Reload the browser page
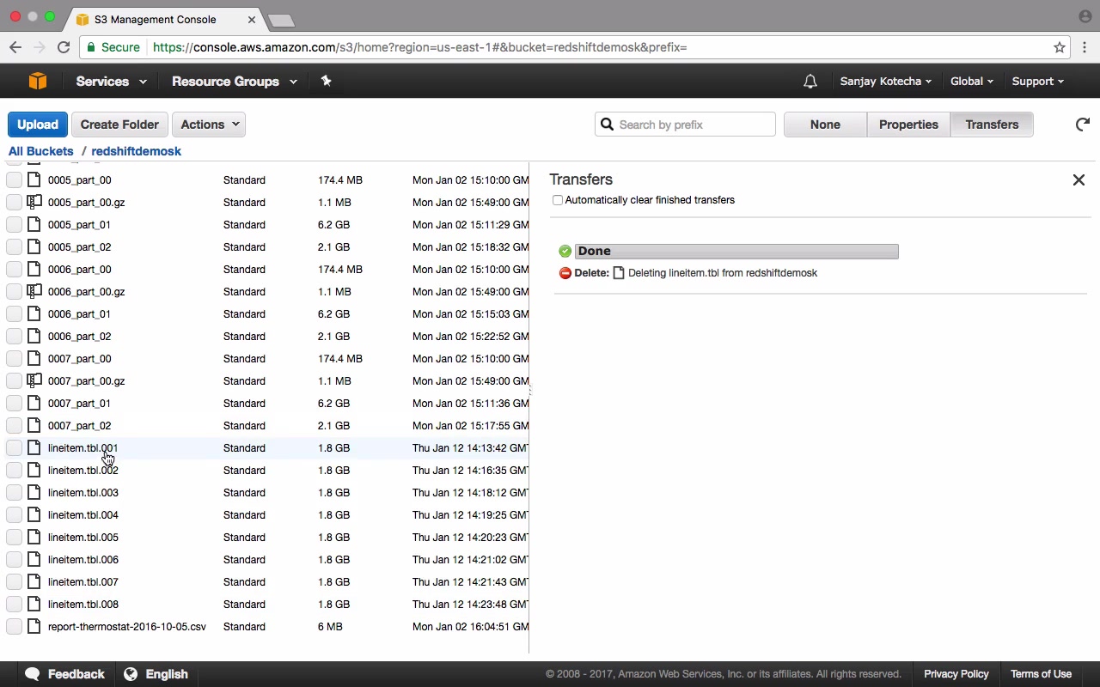Image resolution: width=1100 pixels, height=687 pixels. pos(64,47)
